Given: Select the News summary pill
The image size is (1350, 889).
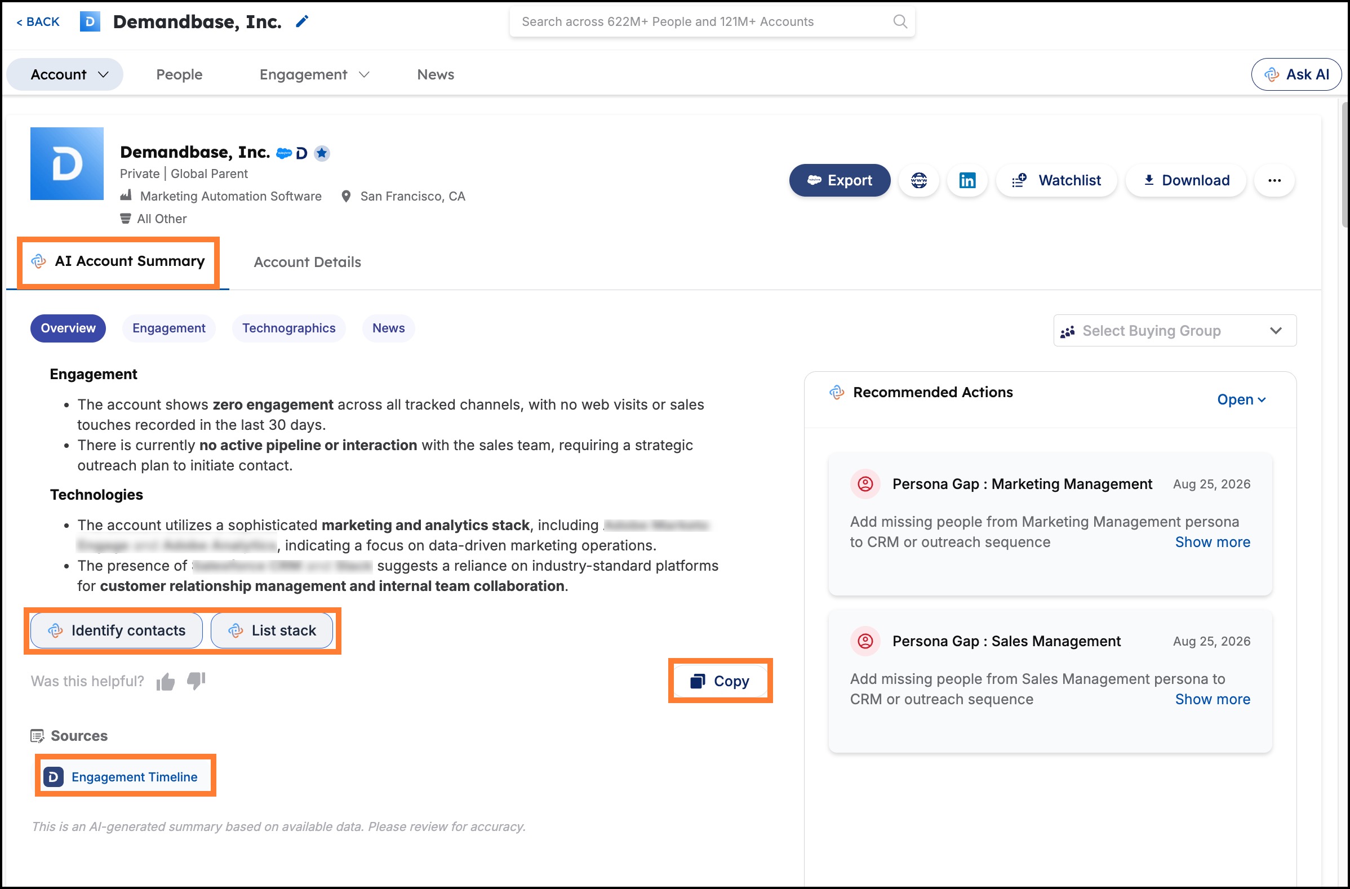Looking at the screenshot, I should pyautogui.click(x=389, y=328).
